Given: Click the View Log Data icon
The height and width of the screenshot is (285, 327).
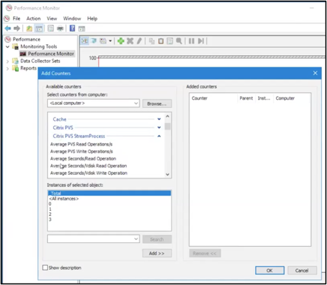Looking at the screenshot, I should [x=94, y=40].
